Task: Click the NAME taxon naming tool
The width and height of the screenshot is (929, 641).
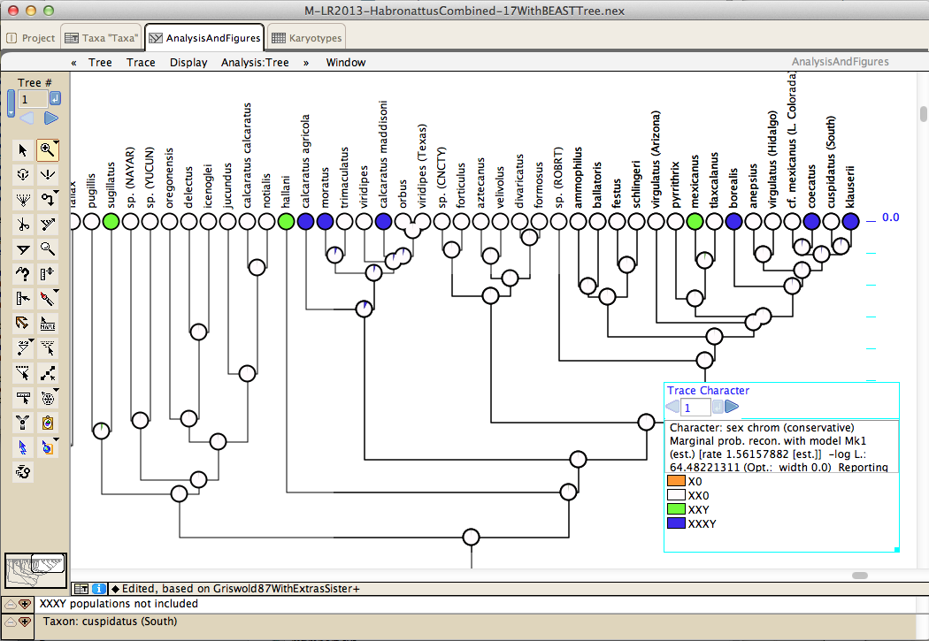Action: [48, 324]
